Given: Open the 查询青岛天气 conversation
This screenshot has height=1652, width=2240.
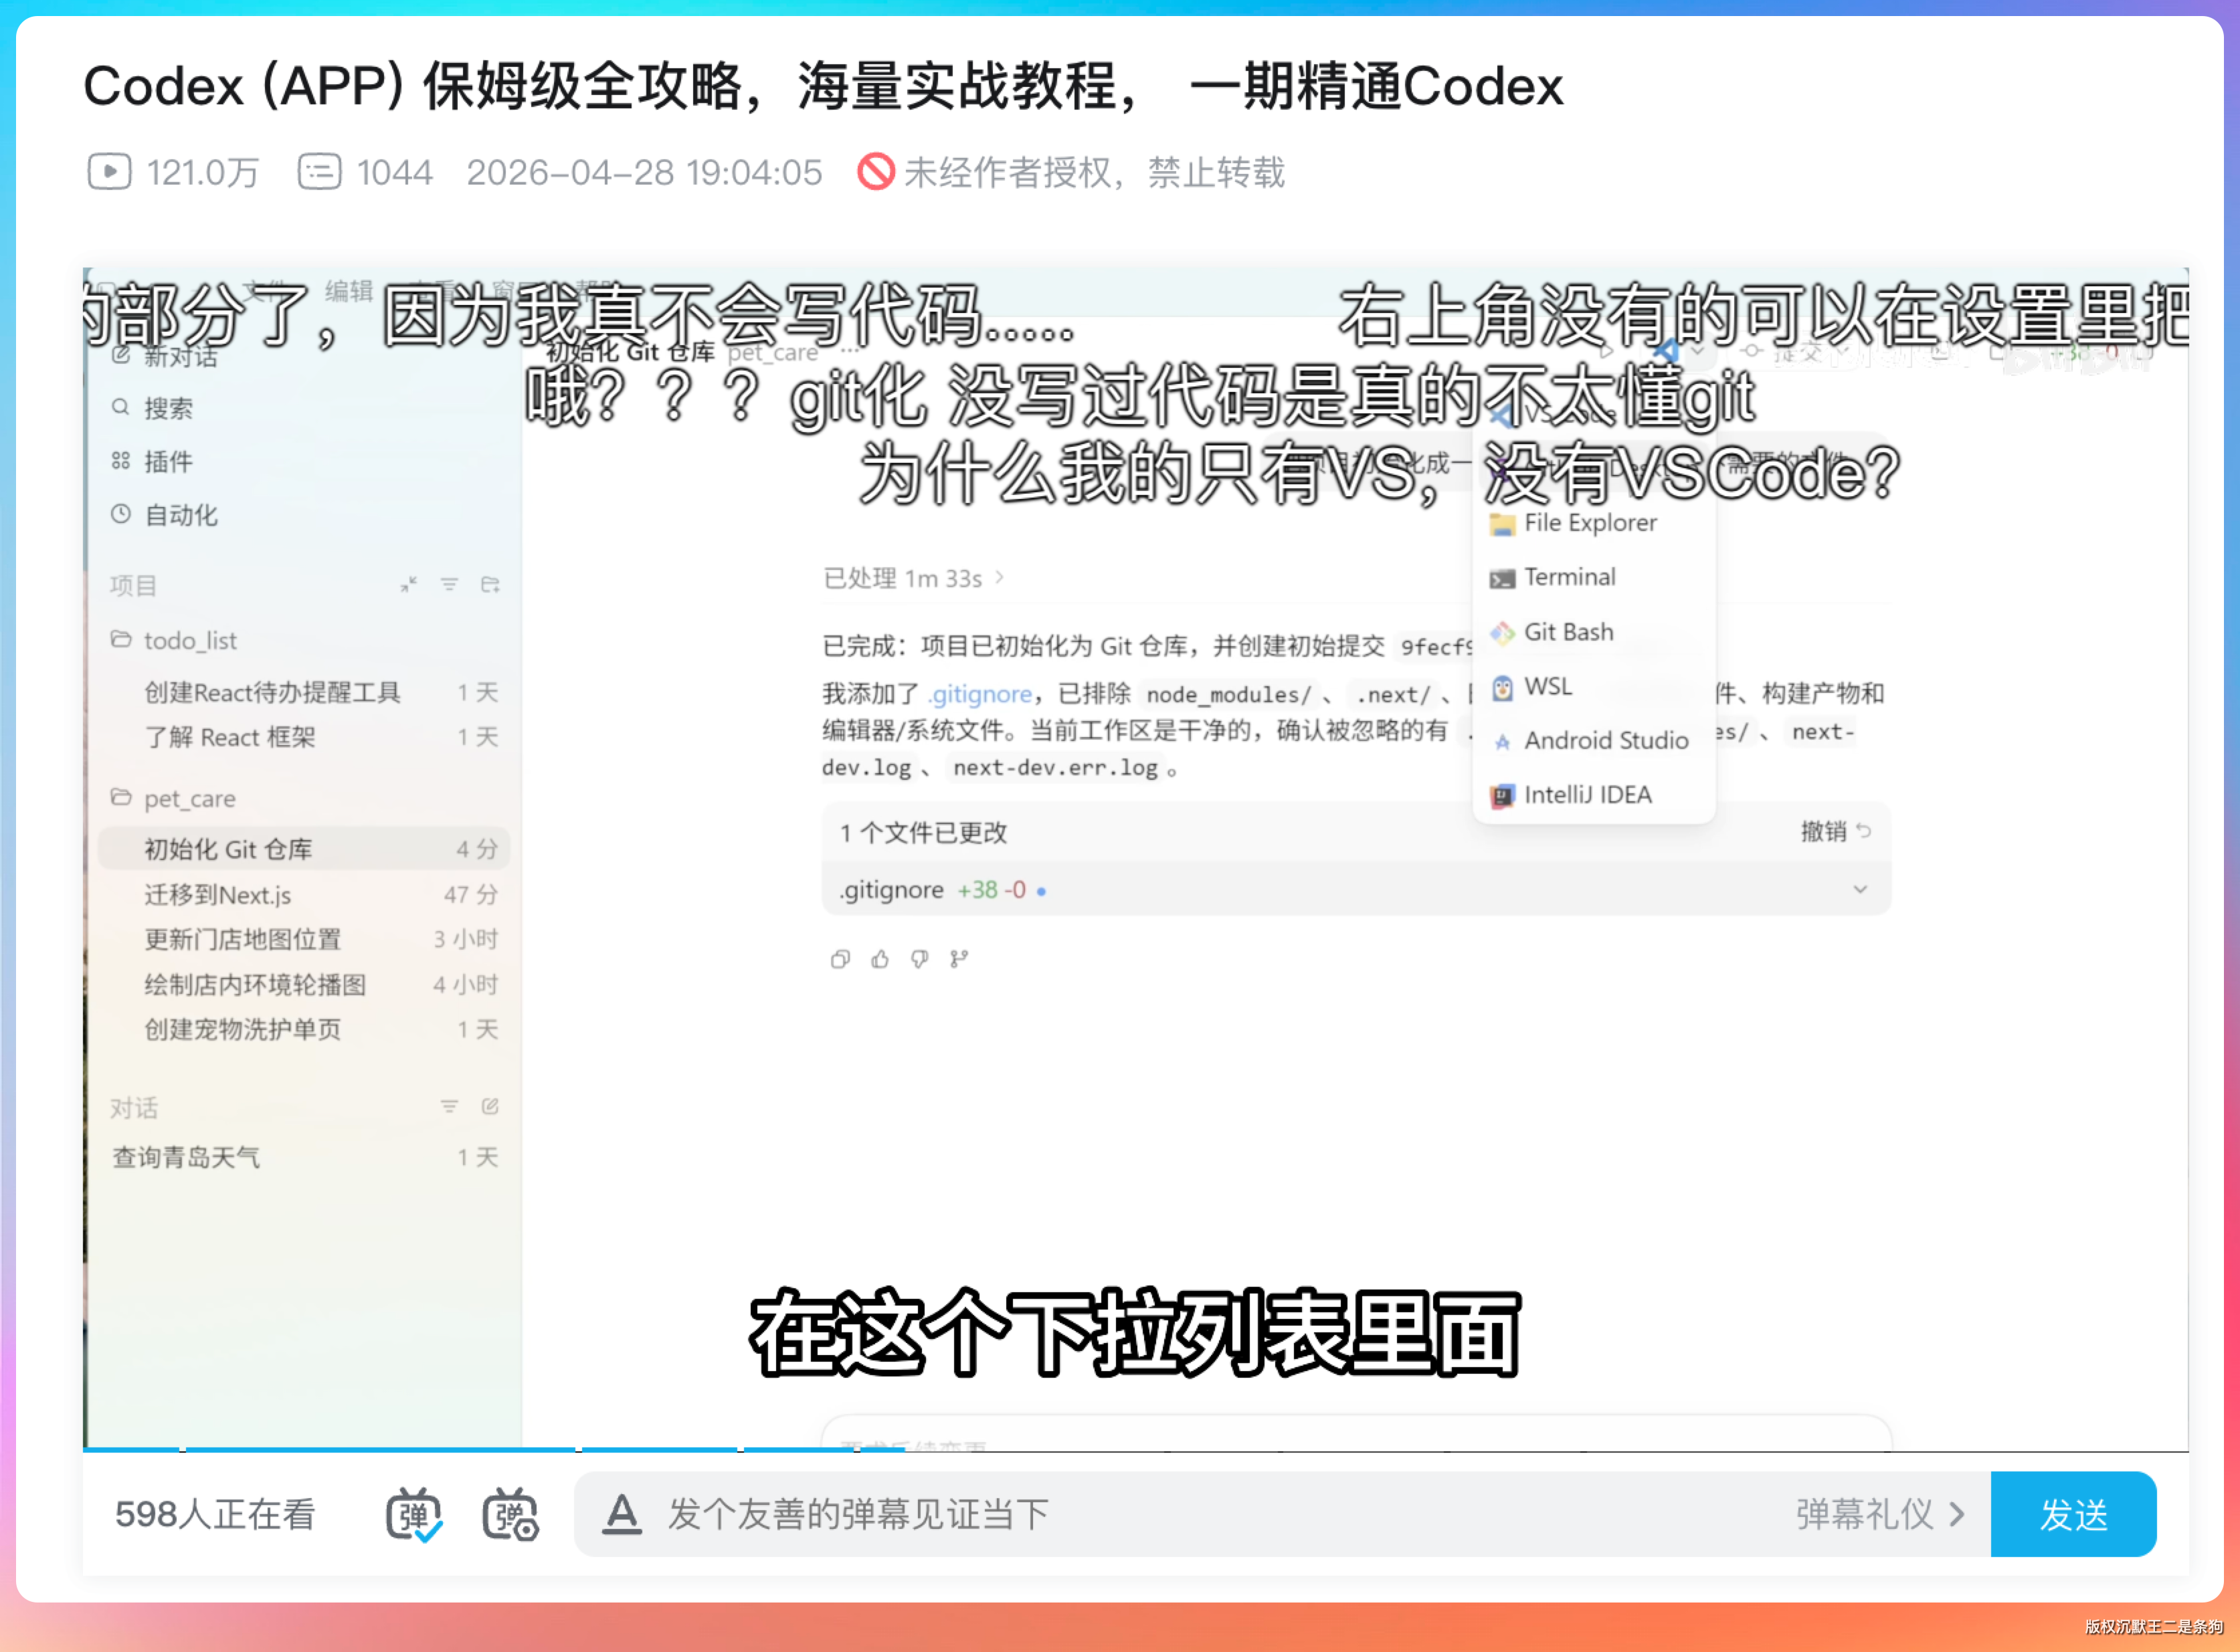Looking at the screenshot, I should click(x=304, y=1157).
